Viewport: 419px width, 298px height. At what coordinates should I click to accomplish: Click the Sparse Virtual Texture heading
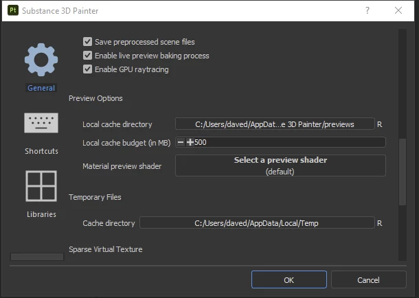tap(106, 249)
